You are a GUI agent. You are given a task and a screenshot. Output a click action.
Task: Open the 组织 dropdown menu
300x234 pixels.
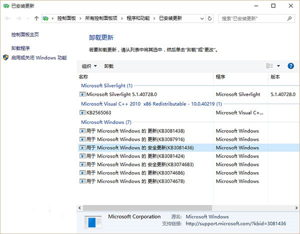pos(89,66)
